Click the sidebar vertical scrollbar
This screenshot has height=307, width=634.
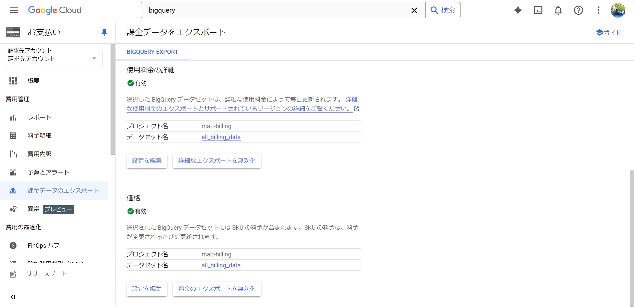coord(113,99)
